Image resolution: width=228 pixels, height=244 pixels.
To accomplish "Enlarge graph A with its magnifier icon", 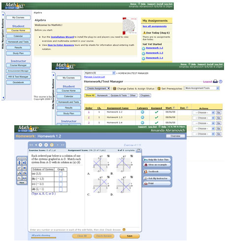I will [x=108, y=156].
